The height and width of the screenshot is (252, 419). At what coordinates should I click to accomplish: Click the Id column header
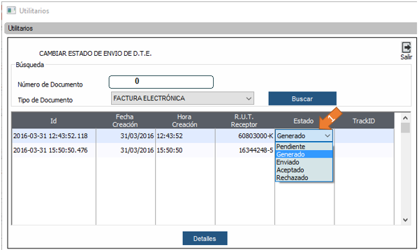(54, 121)
